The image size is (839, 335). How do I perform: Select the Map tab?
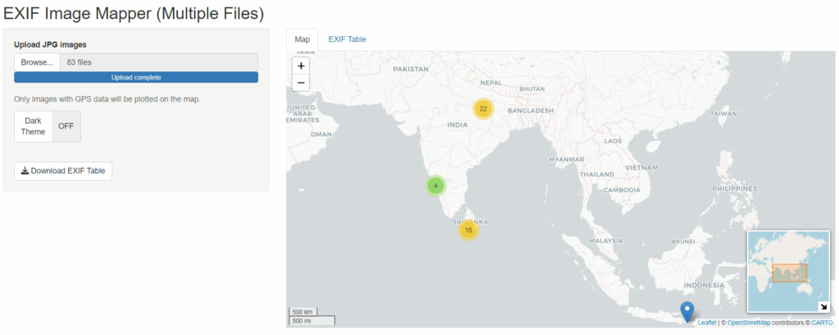coord(302,39)
